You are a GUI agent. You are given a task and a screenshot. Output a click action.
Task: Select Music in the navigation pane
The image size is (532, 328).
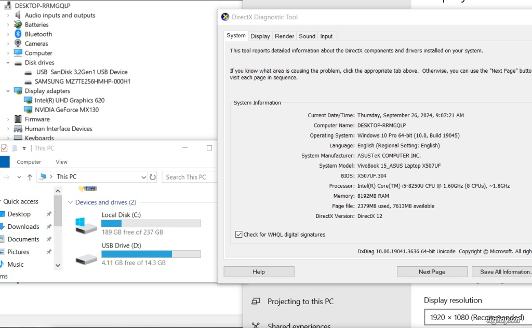point(16,264)
